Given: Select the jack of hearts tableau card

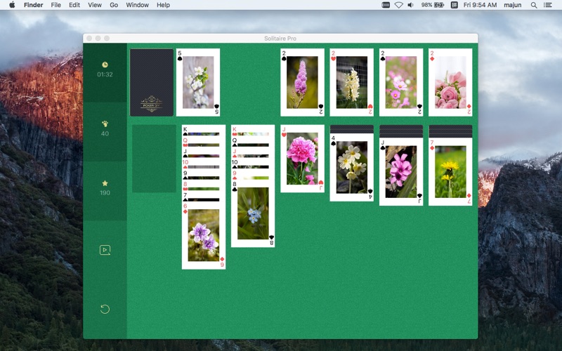Looking at the screenshot, I should point(302,159).
